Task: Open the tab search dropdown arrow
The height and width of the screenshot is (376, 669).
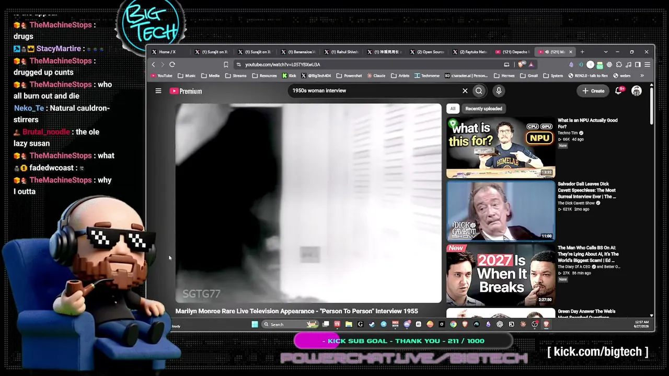Action: (606, 52)
